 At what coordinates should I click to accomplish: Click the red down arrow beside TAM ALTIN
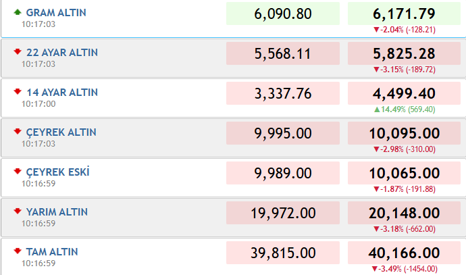18,251
